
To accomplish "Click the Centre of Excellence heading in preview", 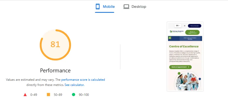I will tap(184, 46).
